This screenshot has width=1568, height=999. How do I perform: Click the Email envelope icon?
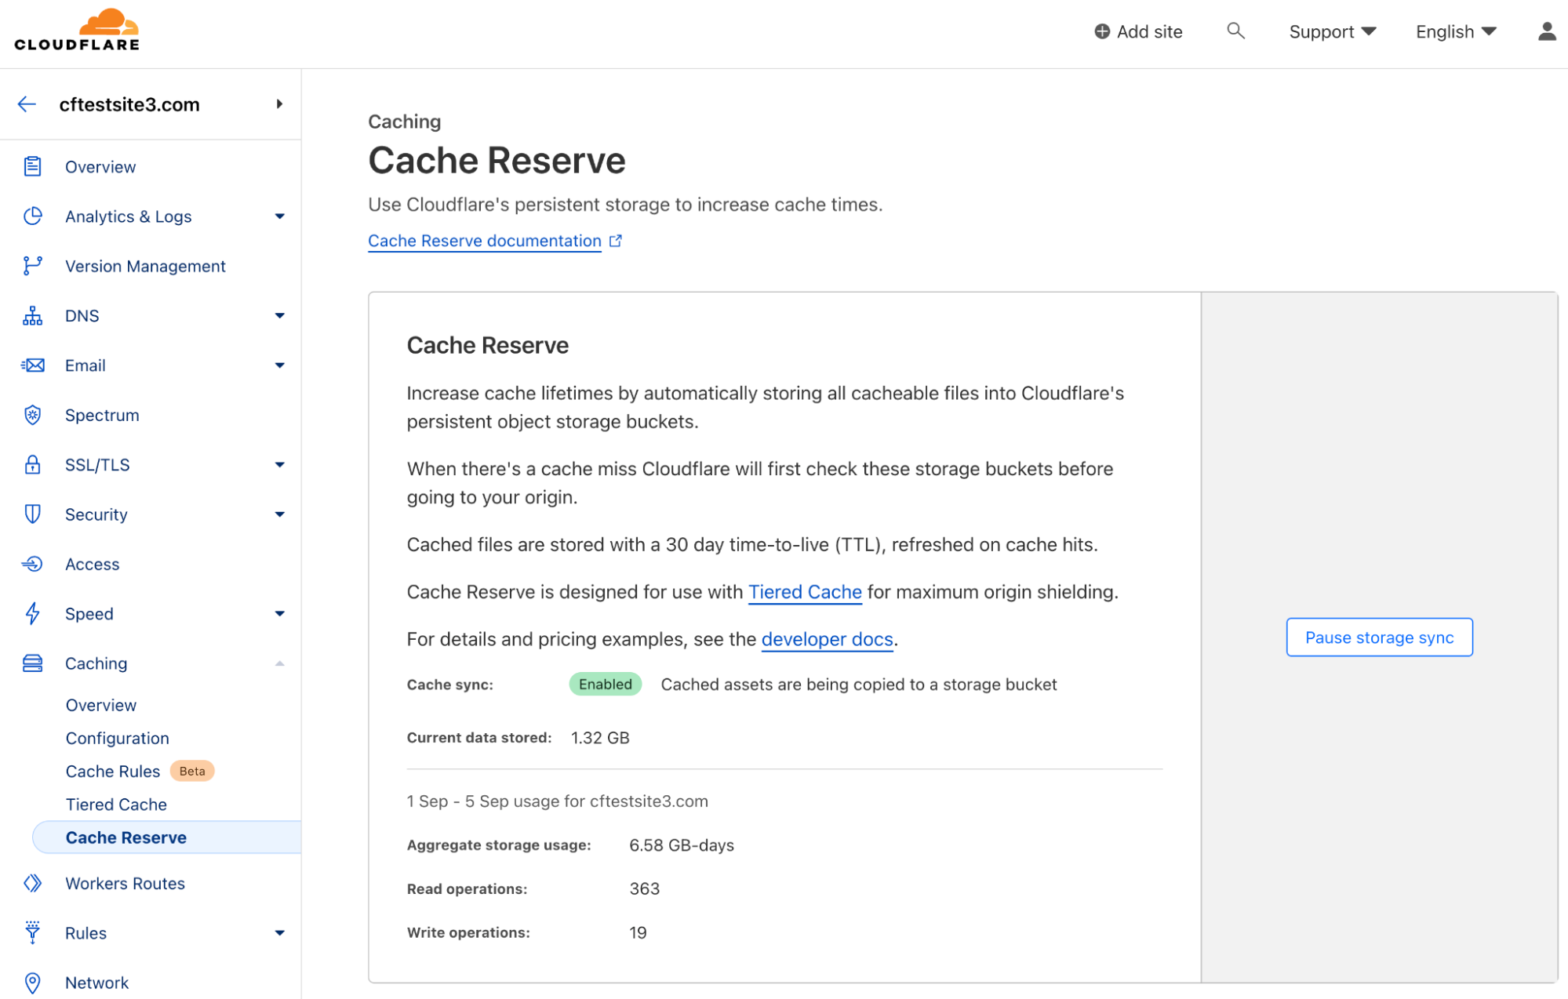pos(32,365)
